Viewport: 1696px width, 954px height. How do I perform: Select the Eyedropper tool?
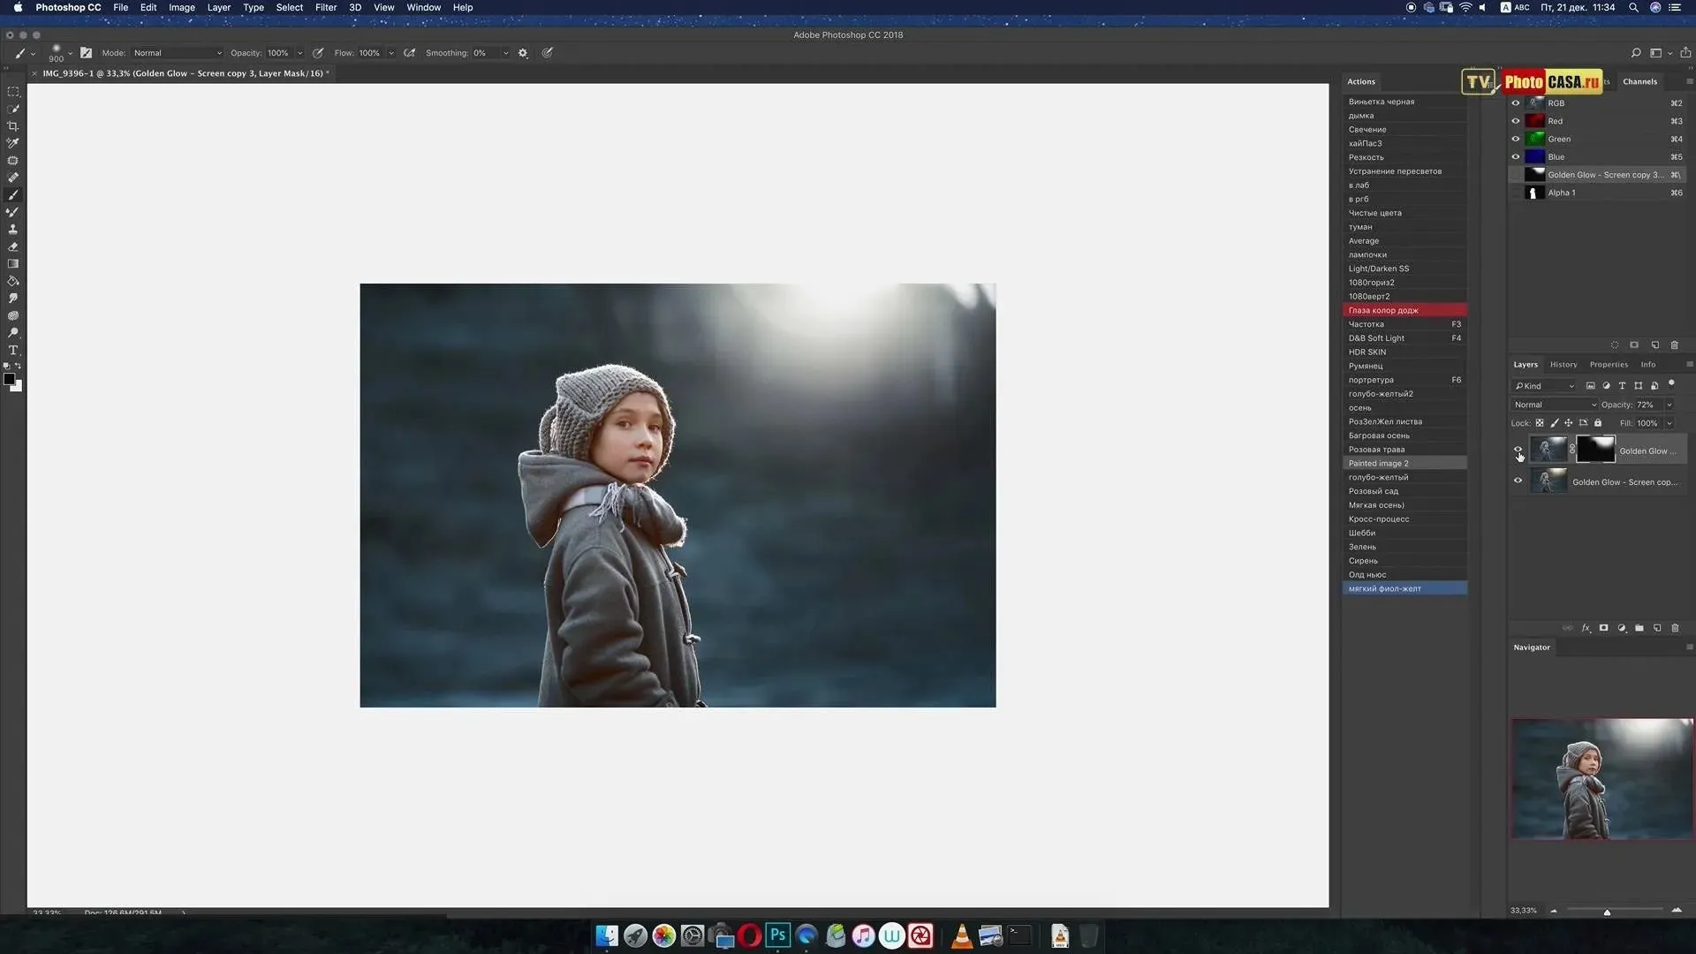pos(13,143)
